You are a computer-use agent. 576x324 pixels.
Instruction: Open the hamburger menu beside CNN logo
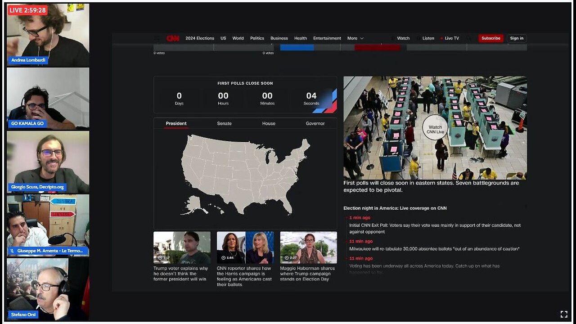pos(157,38)
